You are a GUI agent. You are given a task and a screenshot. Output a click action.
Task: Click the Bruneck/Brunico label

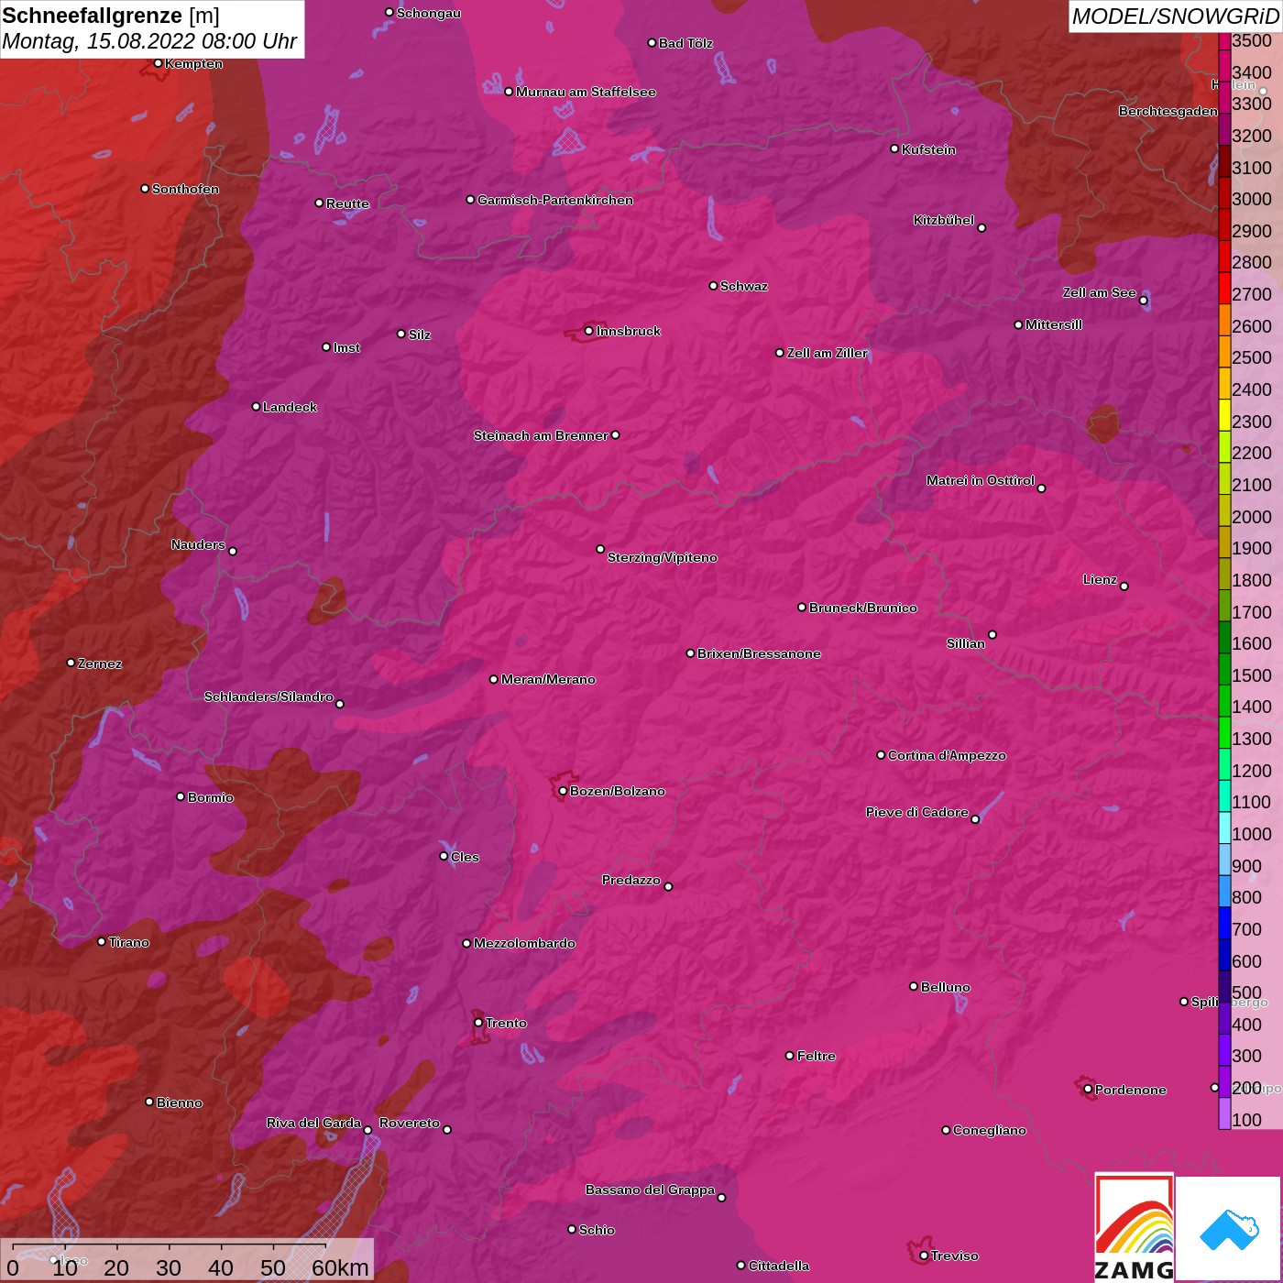(863, 608)
